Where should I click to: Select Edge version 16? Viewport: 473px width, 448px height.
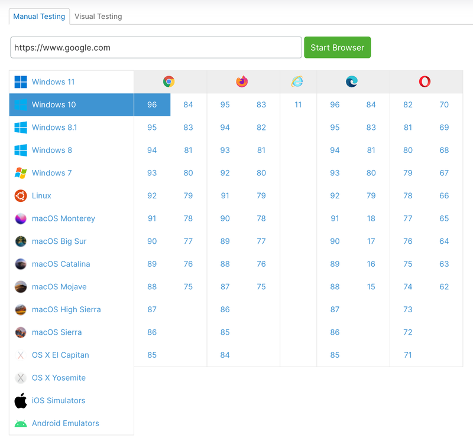coord(371,264)
